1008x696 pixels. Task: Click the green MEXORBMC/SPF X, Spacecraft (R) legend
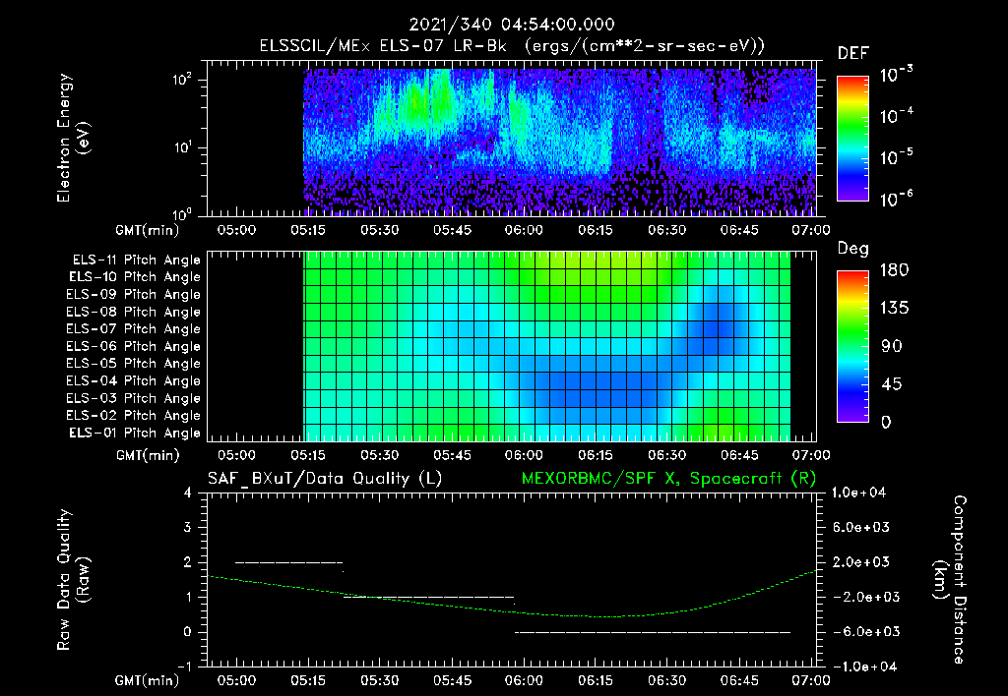point(668,479)
